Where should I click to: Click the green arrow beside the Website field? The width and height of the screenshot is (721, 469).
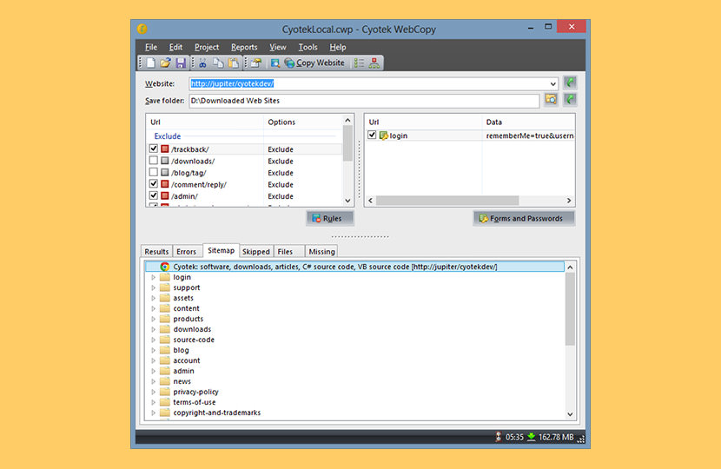(570, 83)
